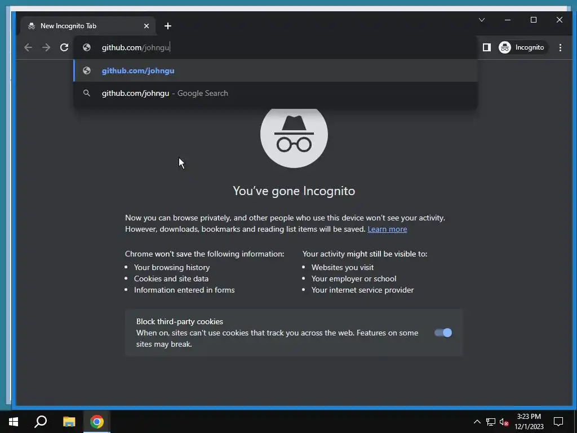Maximize the Chrome window
577x433 pixels.
(x=533, y=20)
